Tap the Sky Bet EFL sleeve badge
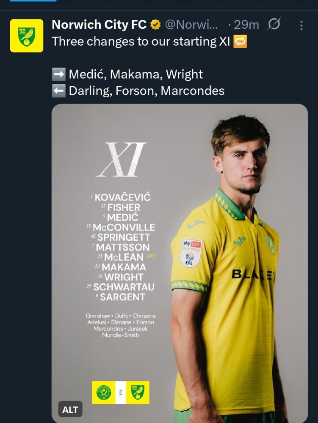The image size is (318, 423). (x=191, y=253)
